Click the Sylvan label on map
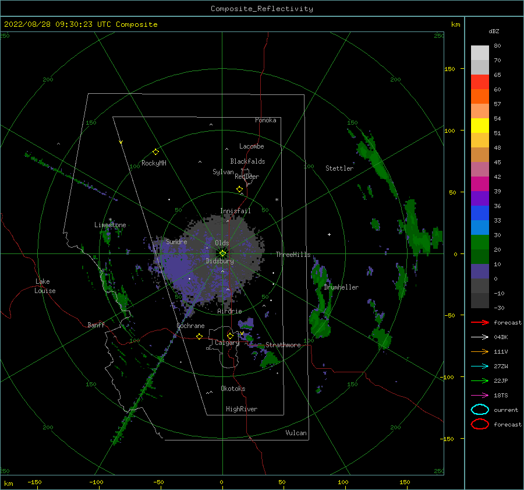 click(223, 172)
